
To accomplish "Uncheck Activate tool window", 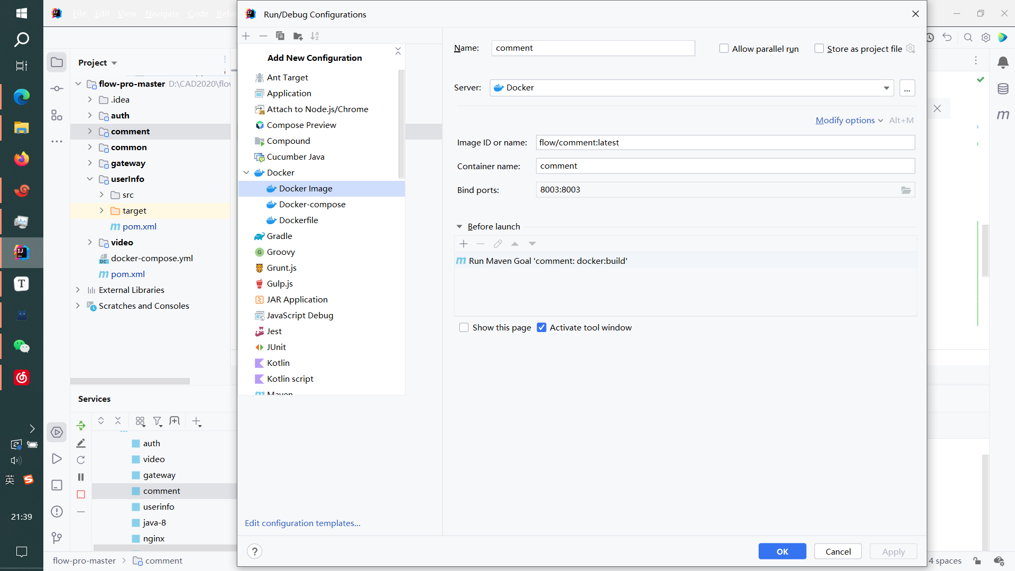I will point(541,327).
